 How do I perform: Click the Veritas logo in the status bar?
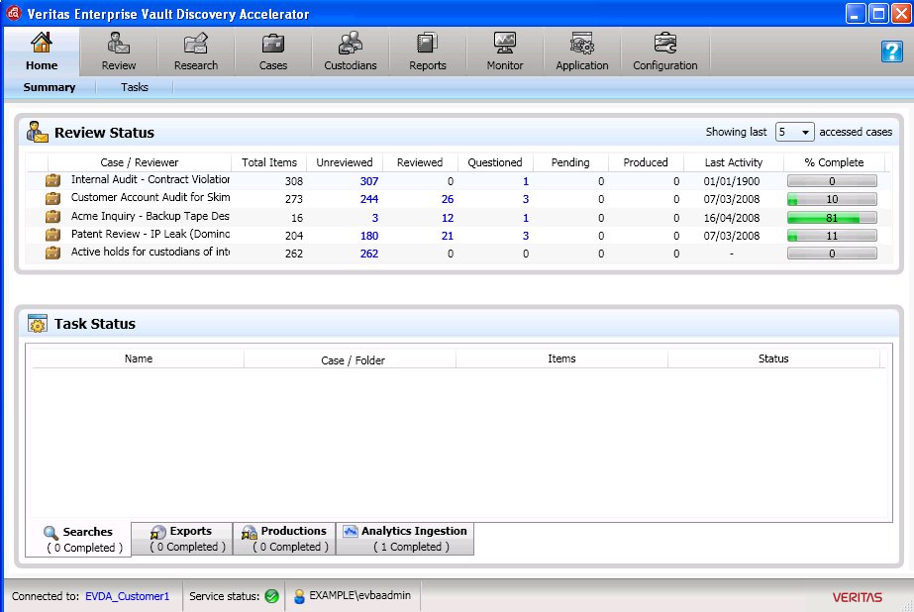[x=857, y=597]
